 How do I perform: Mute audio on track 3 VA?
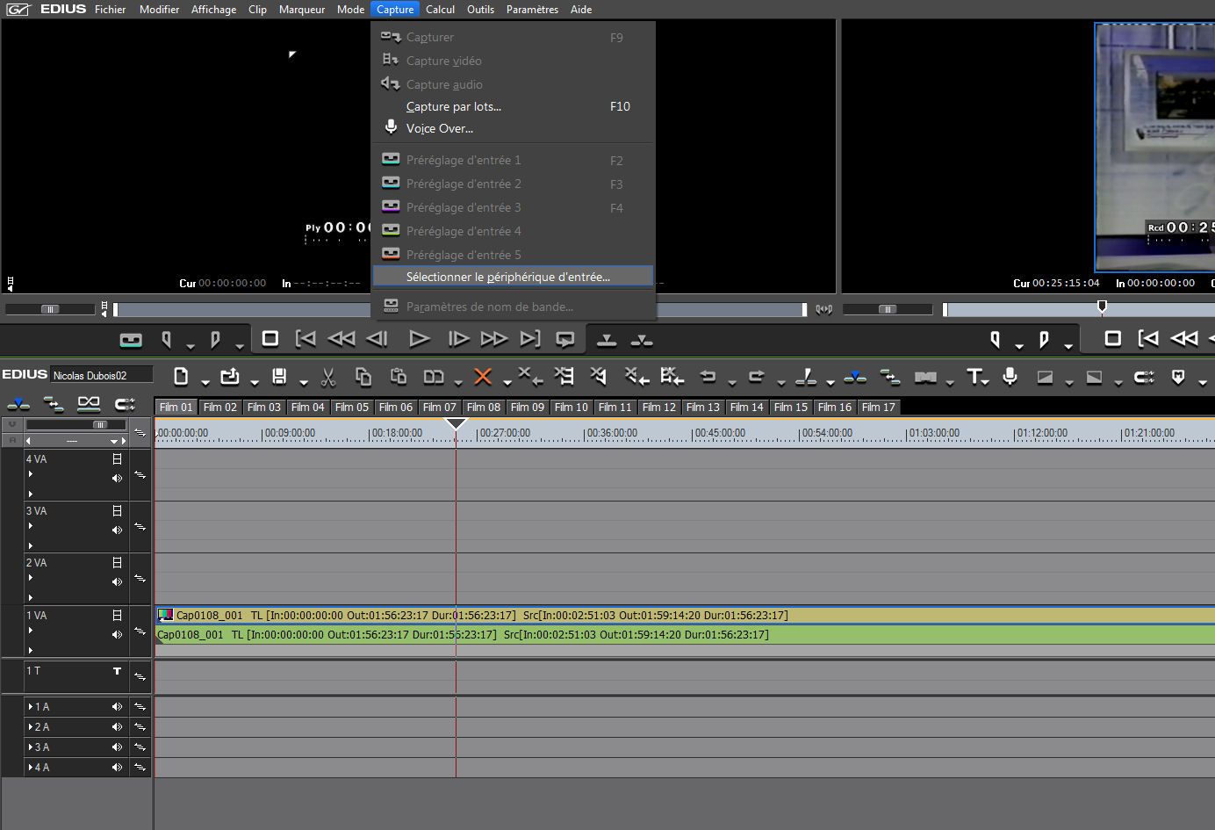coord(117,530)
